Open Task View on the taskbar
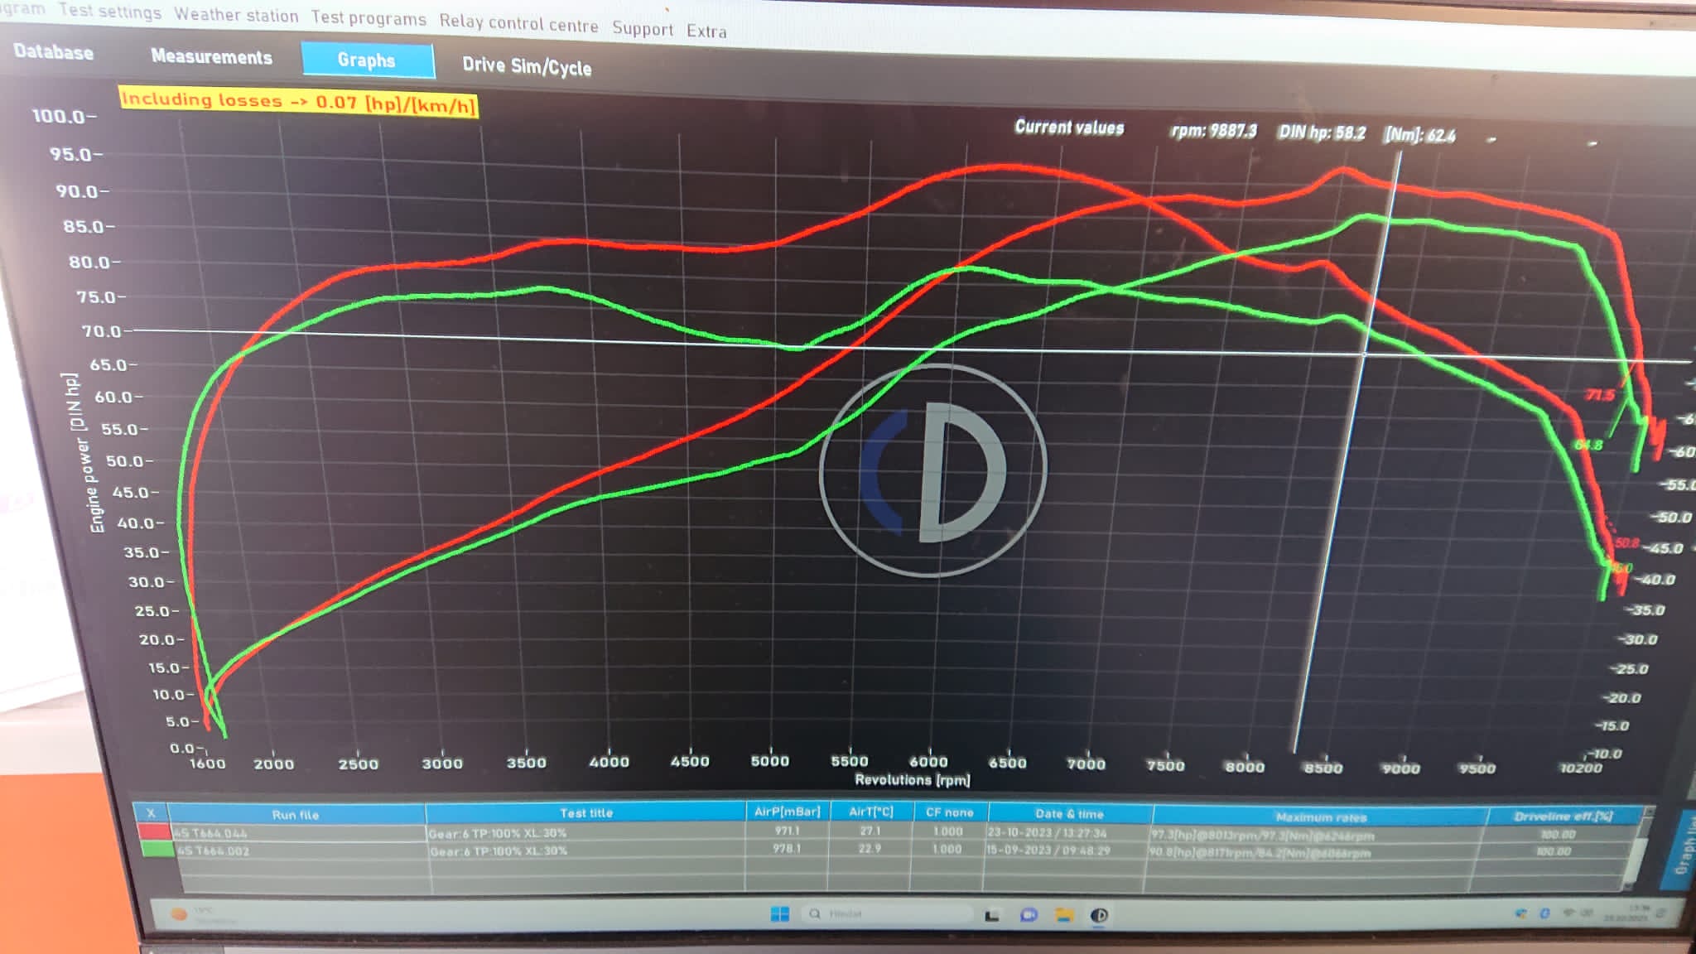This screenshot has width=1696, height=954. (991, 915)
